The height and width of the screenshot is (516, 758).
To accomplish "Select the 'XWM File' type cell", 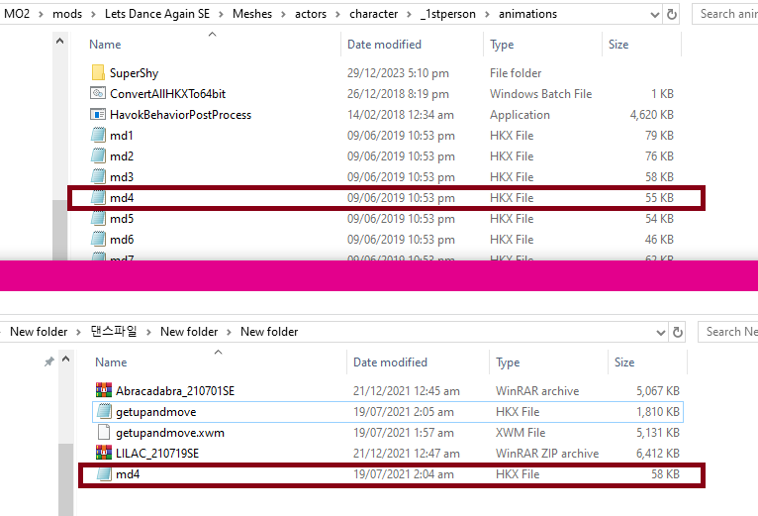I will coord(521,432).
